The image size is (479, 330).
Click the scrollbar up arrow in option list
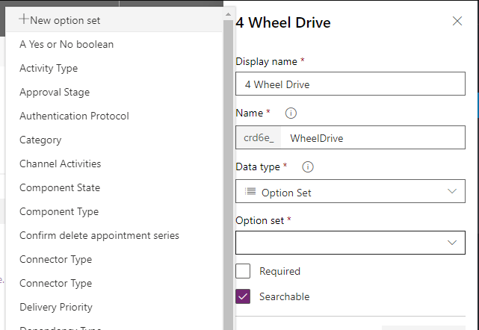pos(228,14)
